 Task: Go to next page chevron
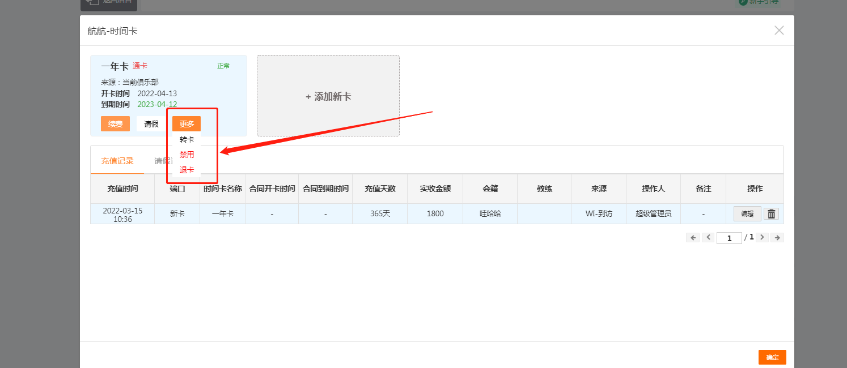[762, 238]
